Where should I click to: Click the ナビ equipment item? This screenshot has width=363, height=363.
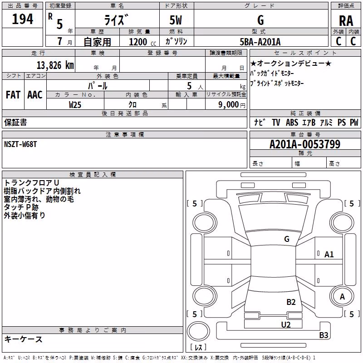260,122
